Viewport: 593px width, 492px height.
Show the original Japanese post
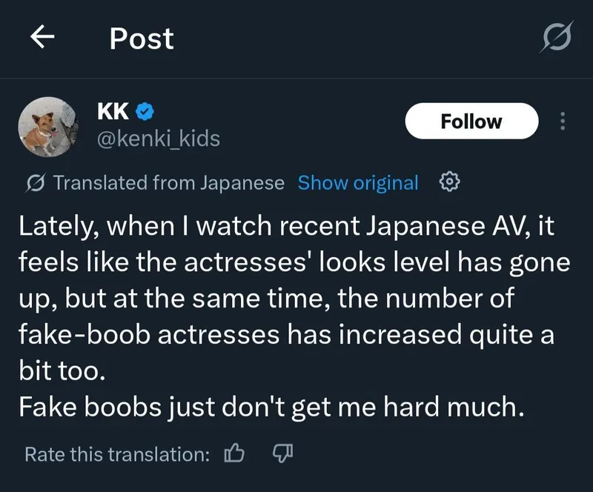click(x=358, y=182)
